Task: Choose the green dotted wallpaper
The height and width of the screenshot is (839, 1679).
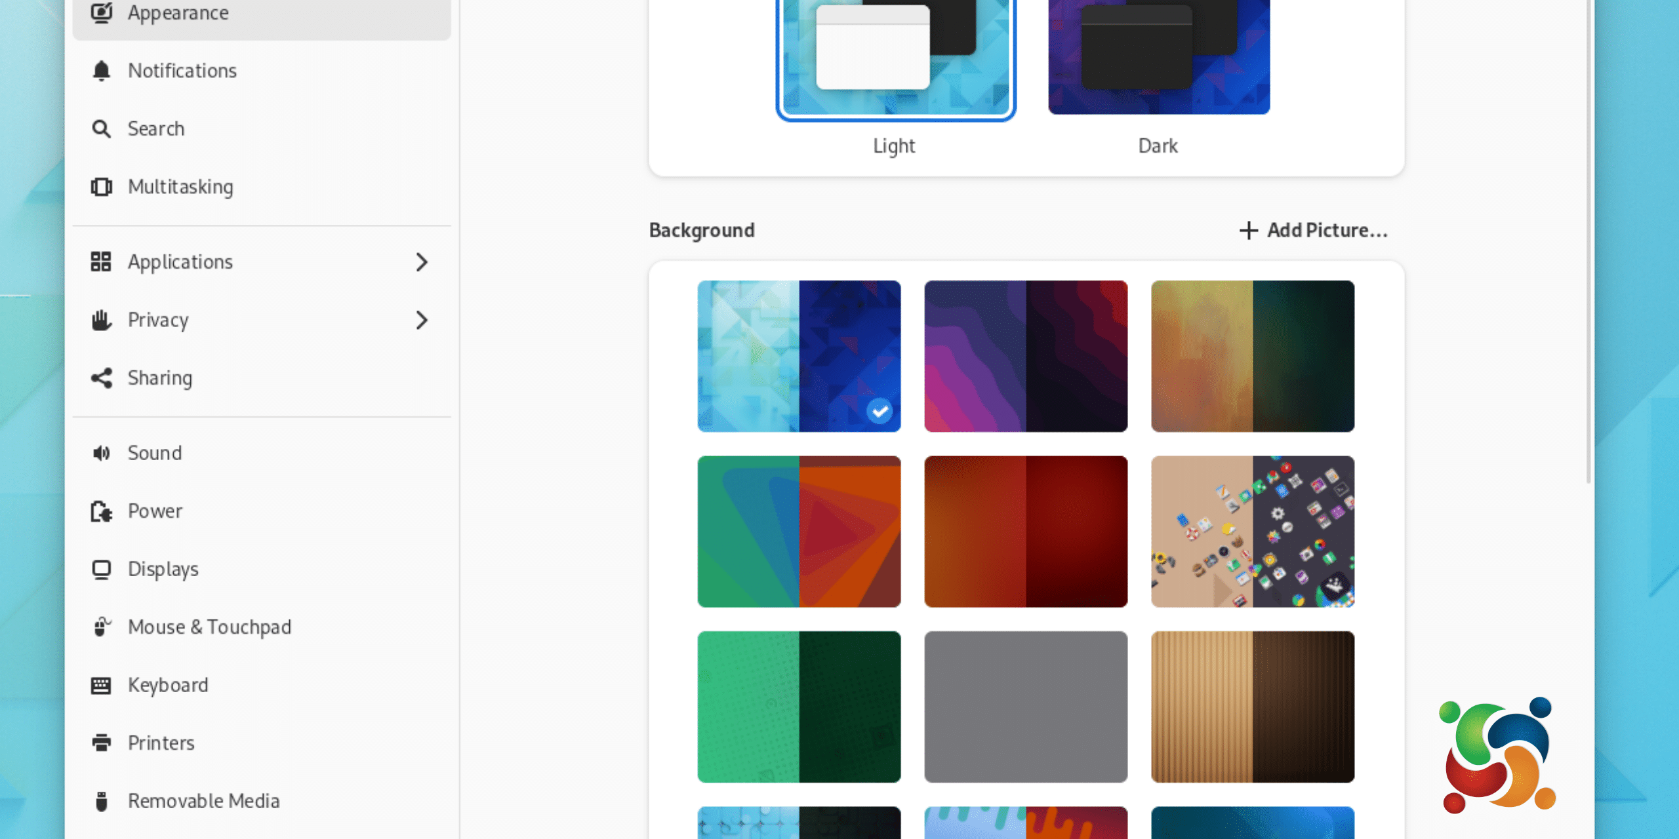Action: pyautogui.click(x=799, y=707)
